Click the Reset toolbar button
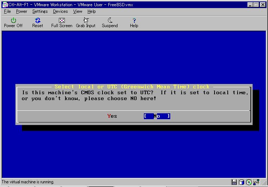This screenshot has width=268, height=187. [x=38, y=23]
